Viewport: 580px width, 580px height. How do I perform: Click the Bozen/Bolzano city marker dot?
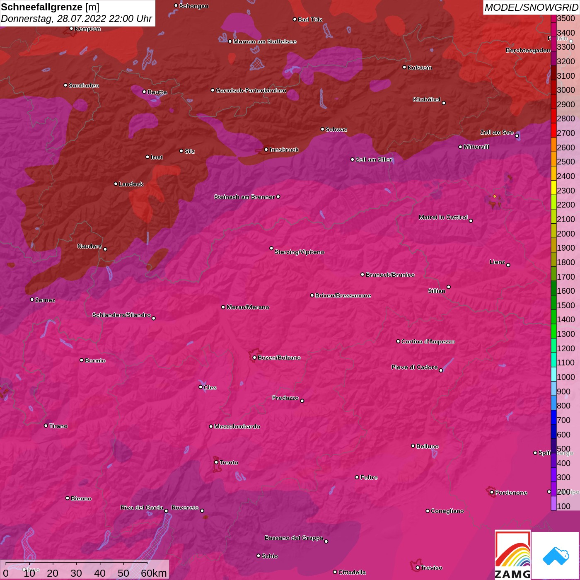254,358
